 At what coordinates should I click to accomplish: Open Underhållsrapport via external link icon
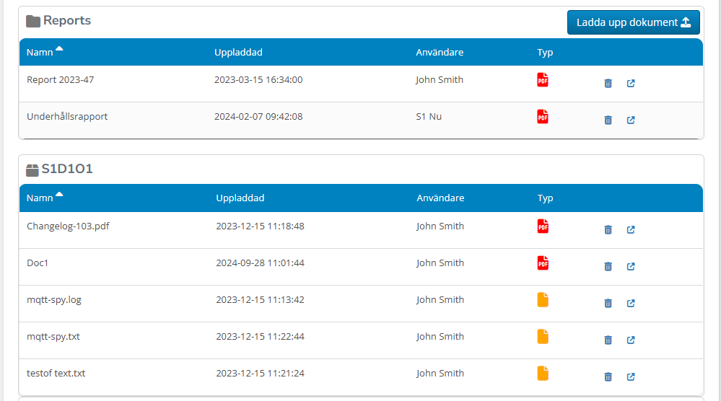(630, 120)
